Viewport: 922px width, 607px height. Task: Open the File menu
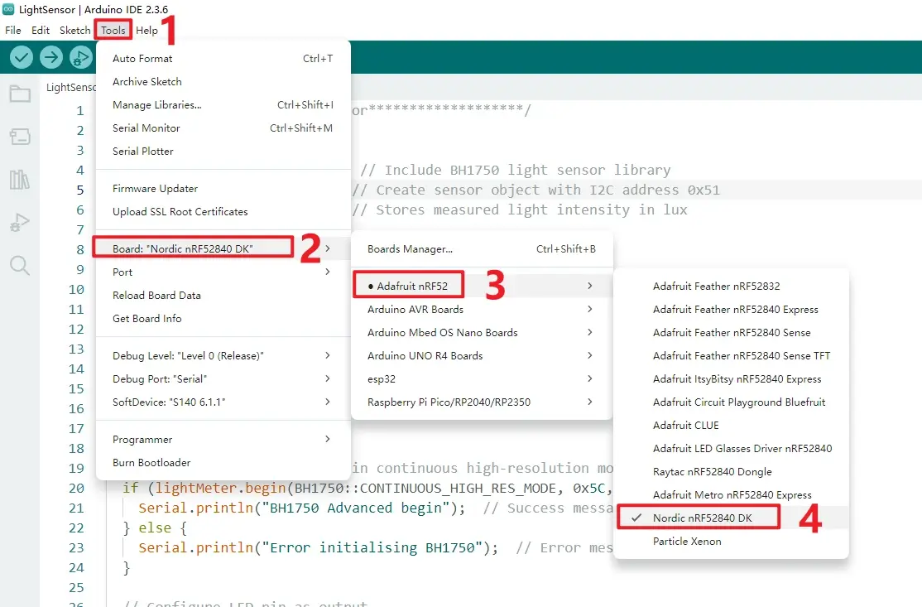[13, 30]
